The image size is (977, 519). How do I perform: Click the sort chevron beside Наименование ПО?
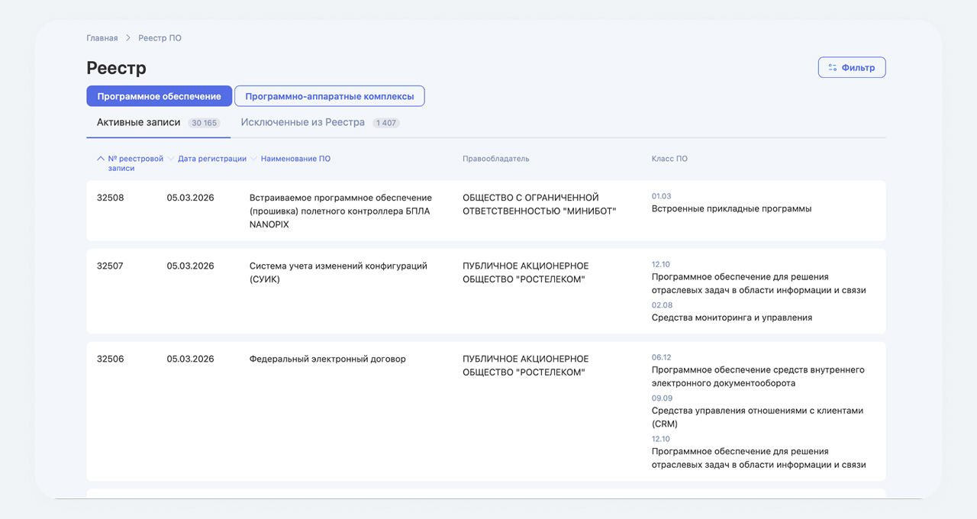click(x=253, y=159)
